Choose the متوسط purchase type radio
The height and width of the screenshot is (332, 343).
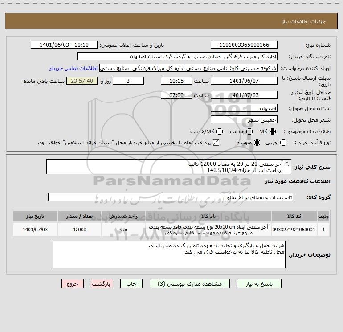pos(257,143)
